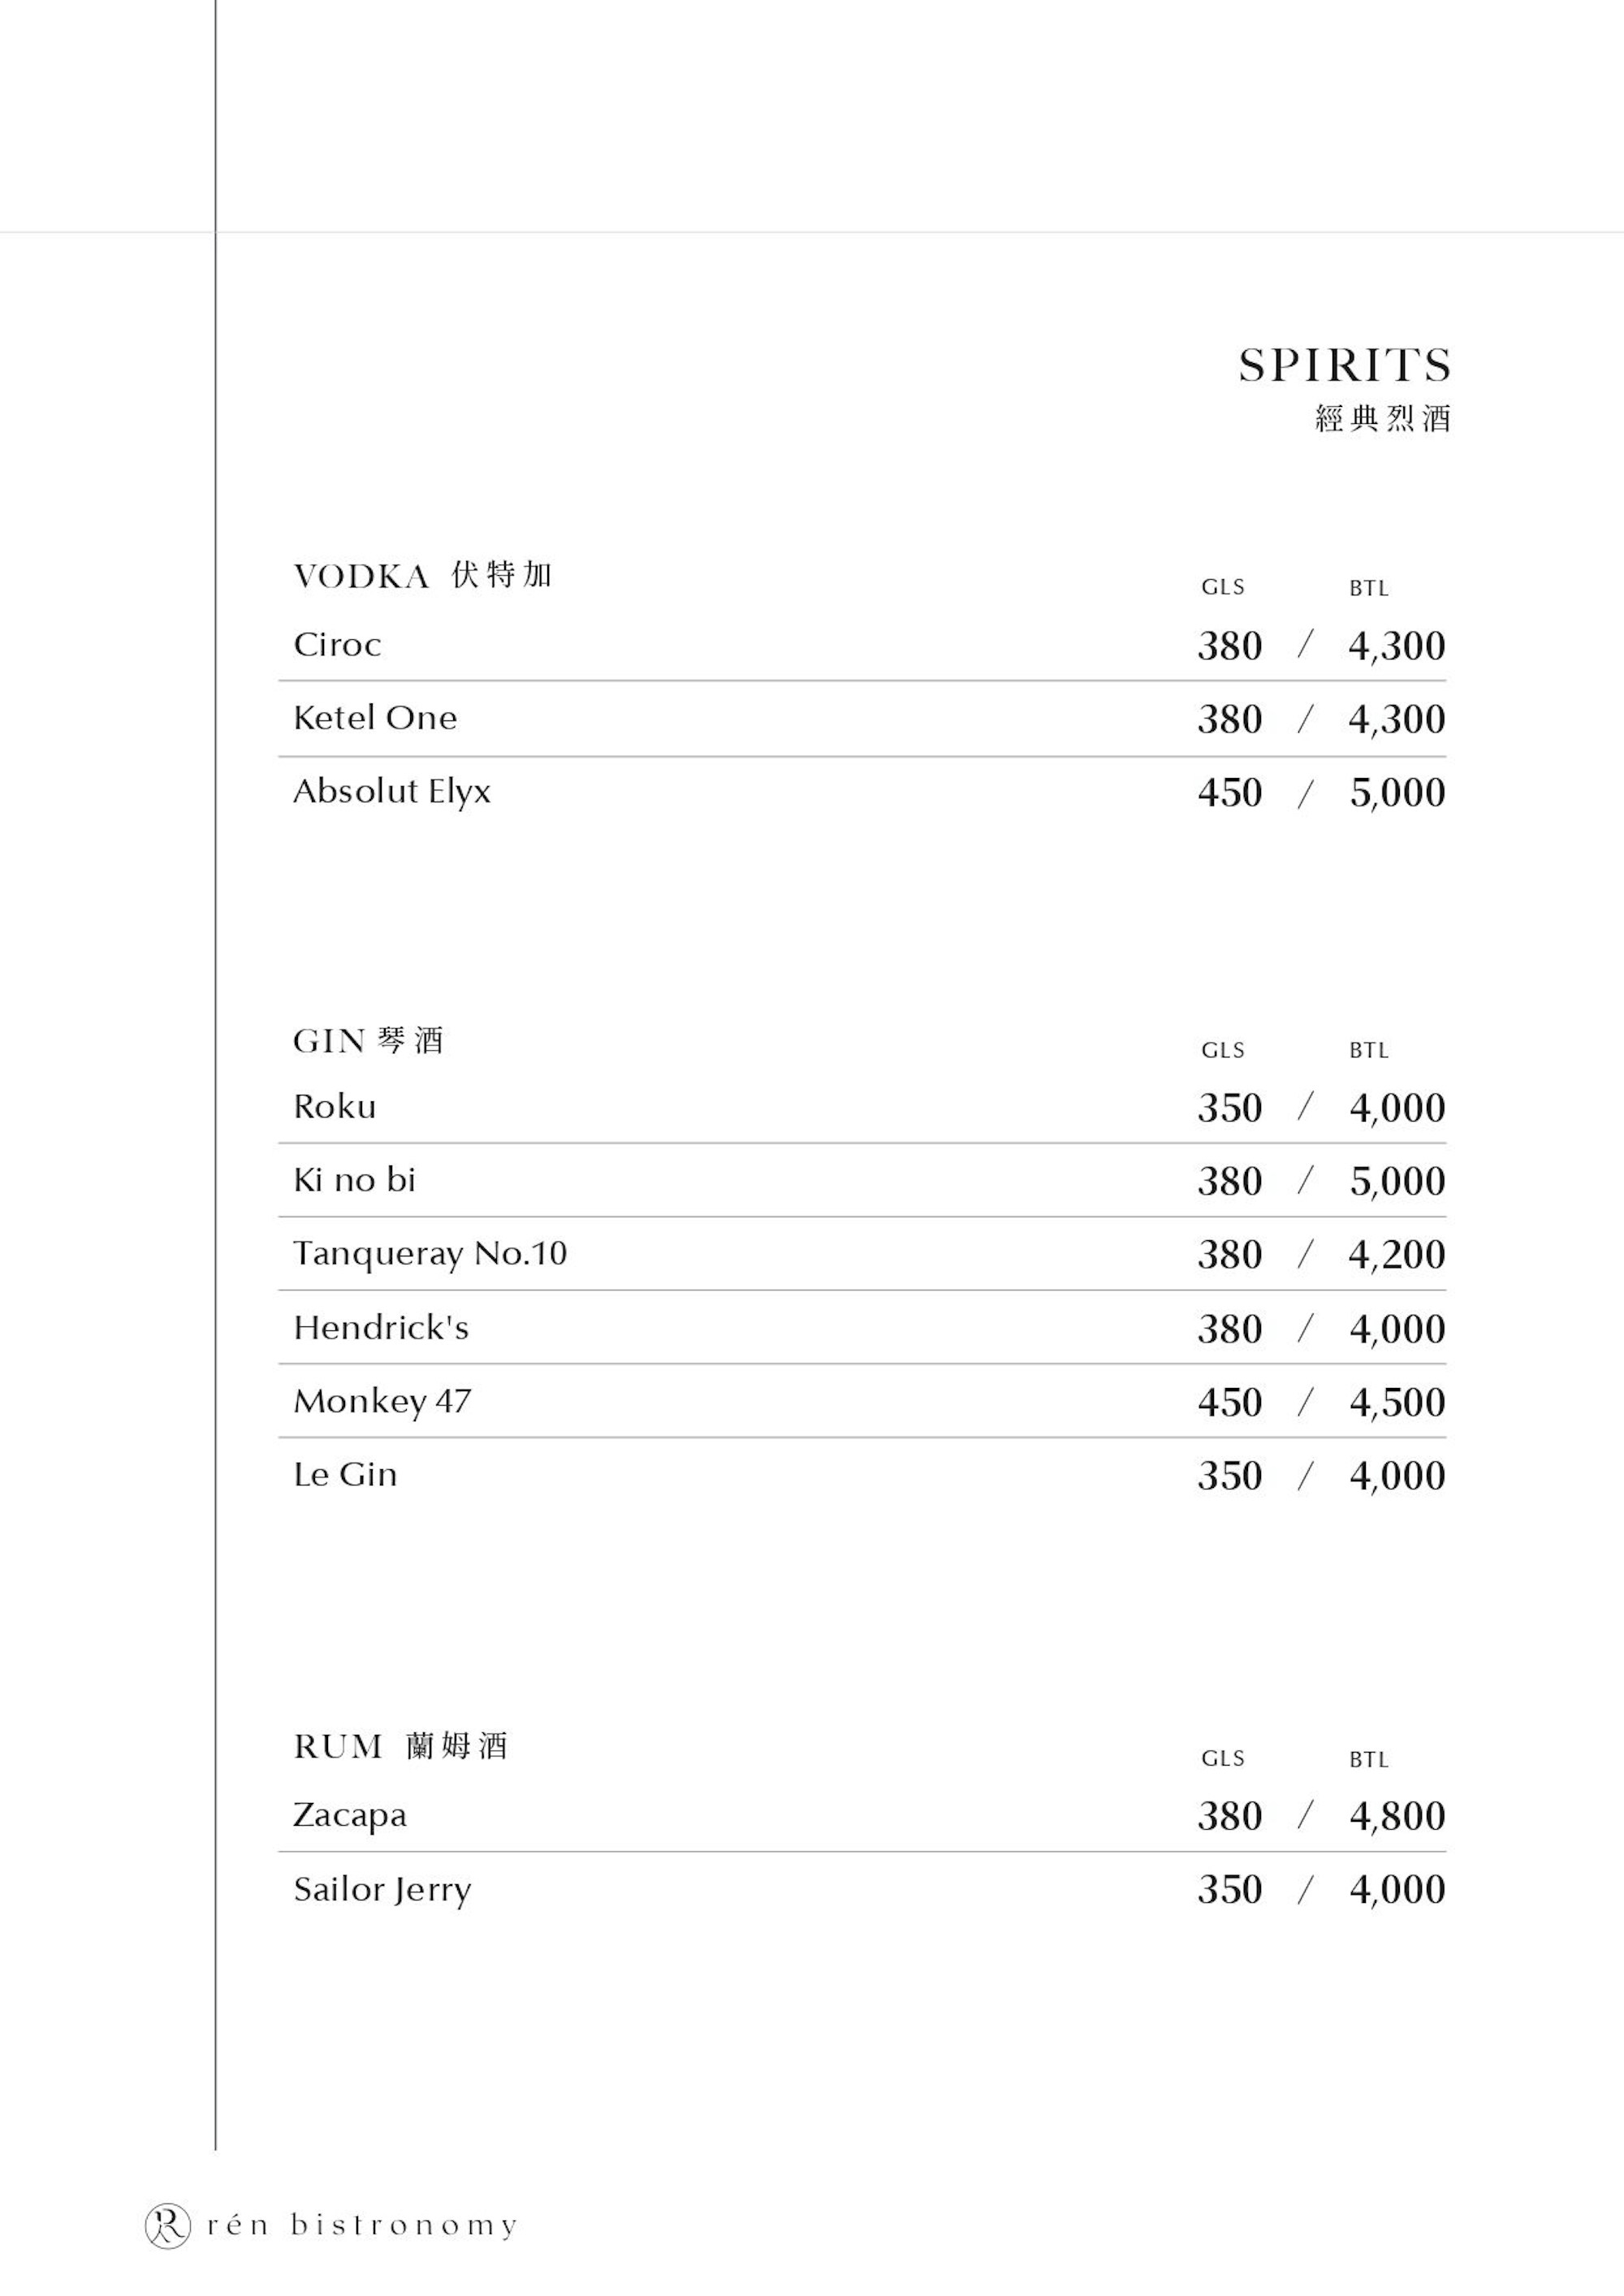Image resolution: width=1624 pixels, height=2296 pixels.
Task: Click Monkey 47 bottle price 4,500
Action: [x=1397, y=1403]
